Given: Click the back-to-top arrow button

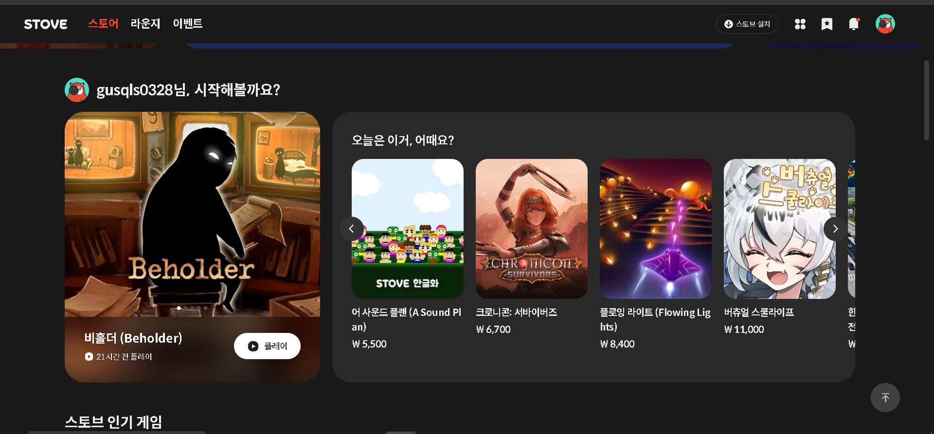Looking at the screenshot, I should click(885, 398).
